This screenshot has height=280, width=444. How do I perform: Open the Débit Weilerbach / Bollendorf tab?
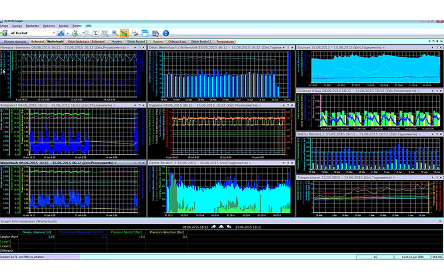click(86, 41)
